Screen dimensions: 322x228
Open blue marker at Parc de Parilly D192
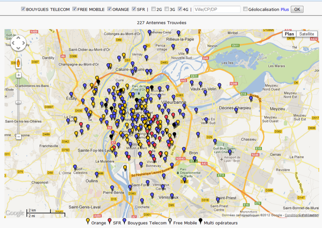[x=184, y=180]
